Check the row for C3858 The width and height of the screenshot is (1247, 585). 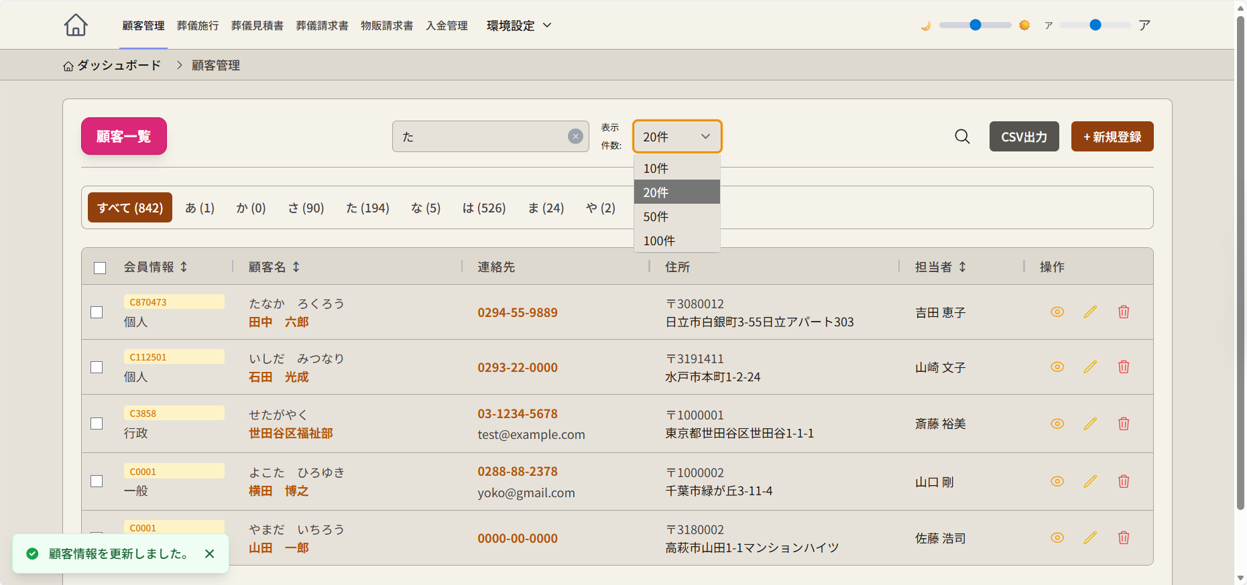[97, 424]
